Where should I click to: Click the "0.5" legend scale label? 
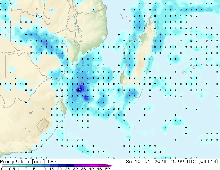[12, 169]
